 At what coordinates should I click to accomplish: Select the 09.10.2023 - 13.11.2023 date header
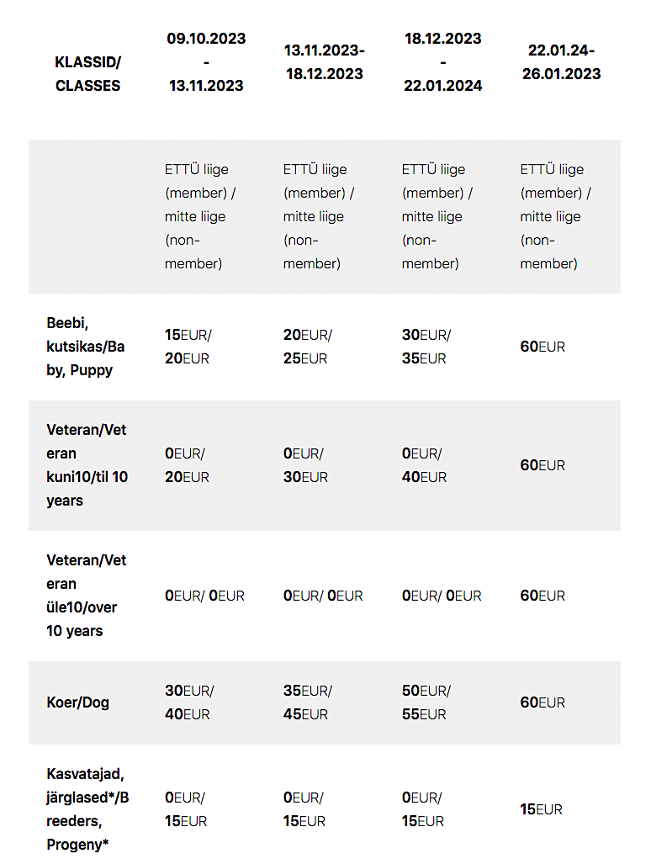point(206,62)
